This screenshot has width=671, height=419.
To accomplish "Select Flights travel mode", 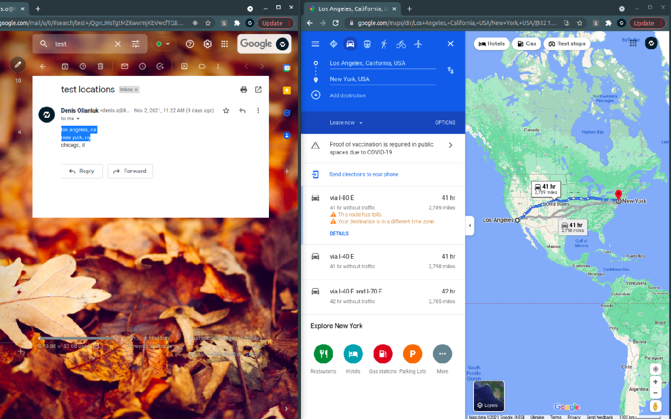I will pos(418,44).
